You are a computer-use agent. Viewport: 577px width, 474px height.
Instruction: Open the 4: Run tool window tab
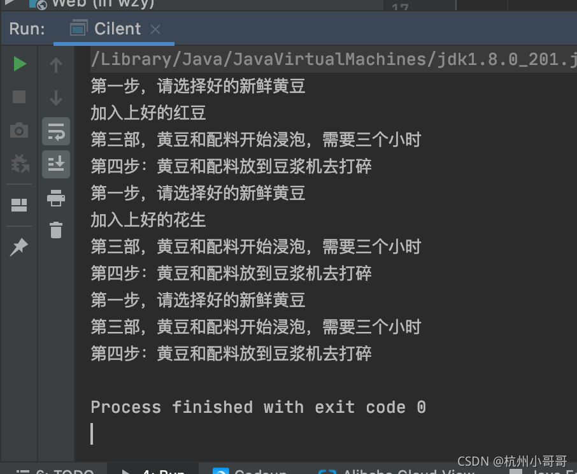click(153, 471)
